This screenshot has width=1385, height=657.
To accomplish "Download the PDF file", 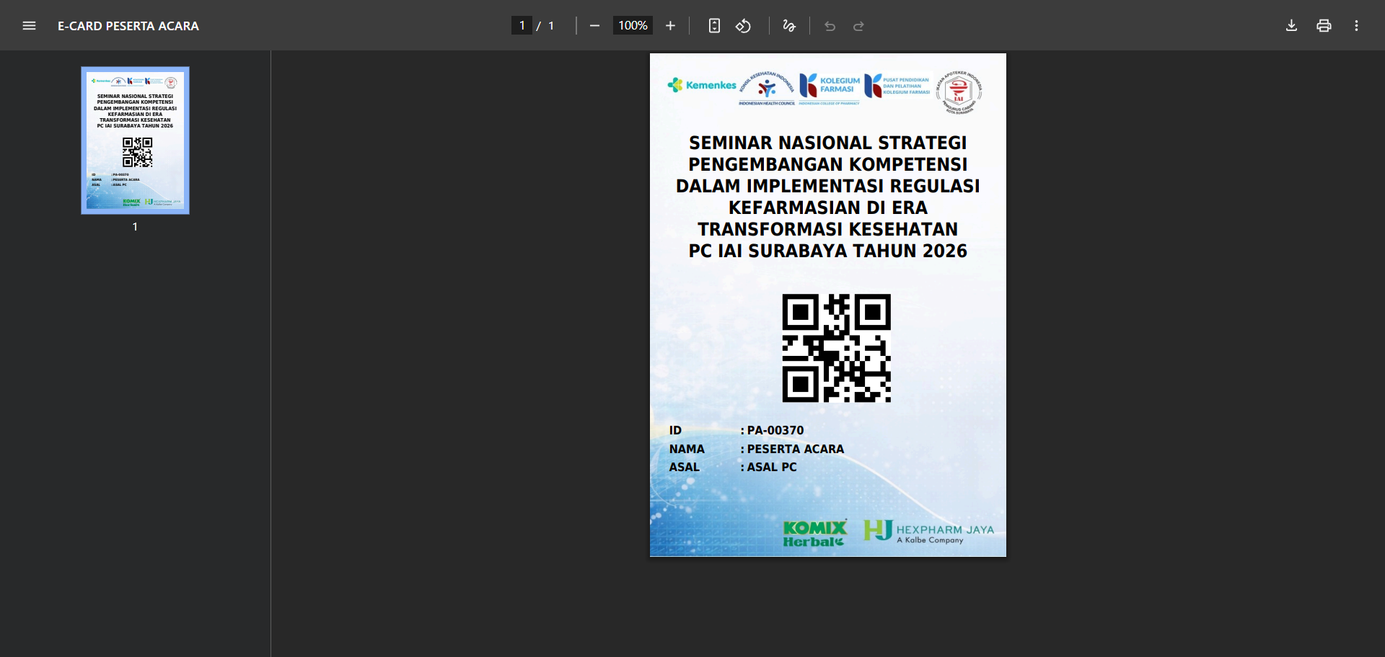I will [x=1291, y=26].
